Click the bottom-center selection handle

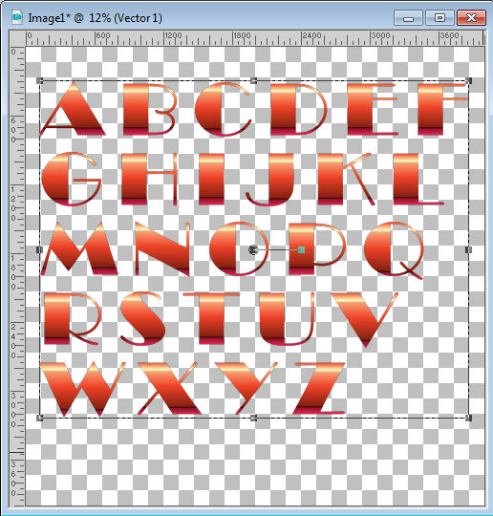253,418
